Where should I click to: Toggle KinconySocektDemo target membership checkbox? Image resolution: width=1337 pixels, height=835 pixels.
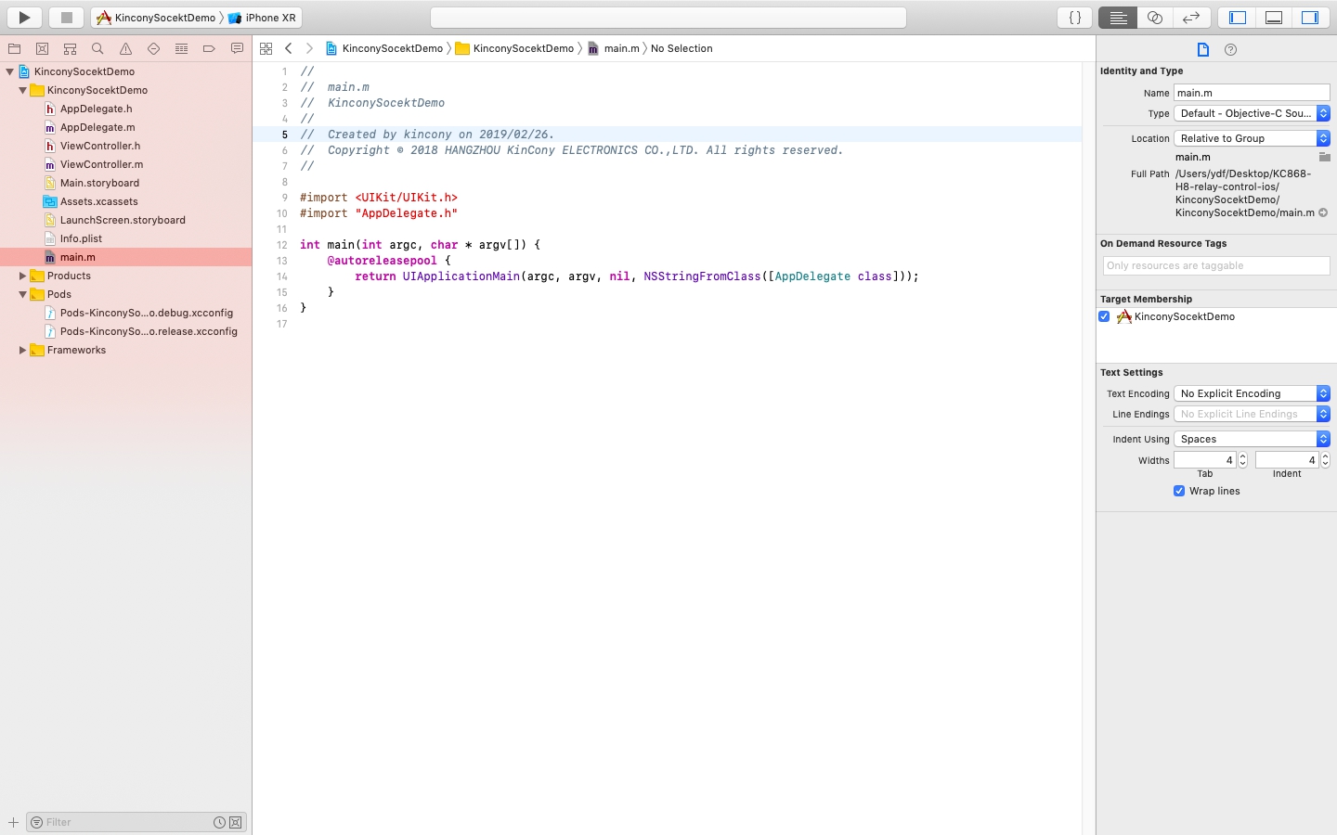point(1104,316)
